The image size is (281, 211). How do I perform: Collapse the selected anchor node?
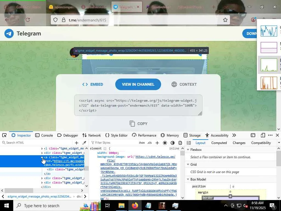[42, 157]
